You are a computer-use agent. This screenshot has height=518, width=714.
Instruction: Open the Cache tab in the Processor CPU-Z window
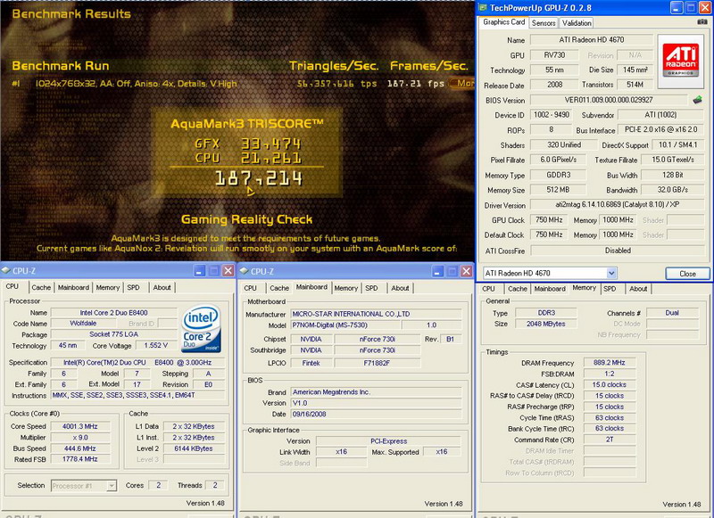click(x=41, y=287)
